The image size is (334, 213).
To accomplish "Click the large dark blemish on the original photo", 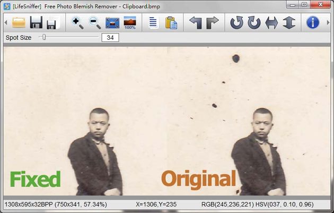I will click(x=236, y=58).
